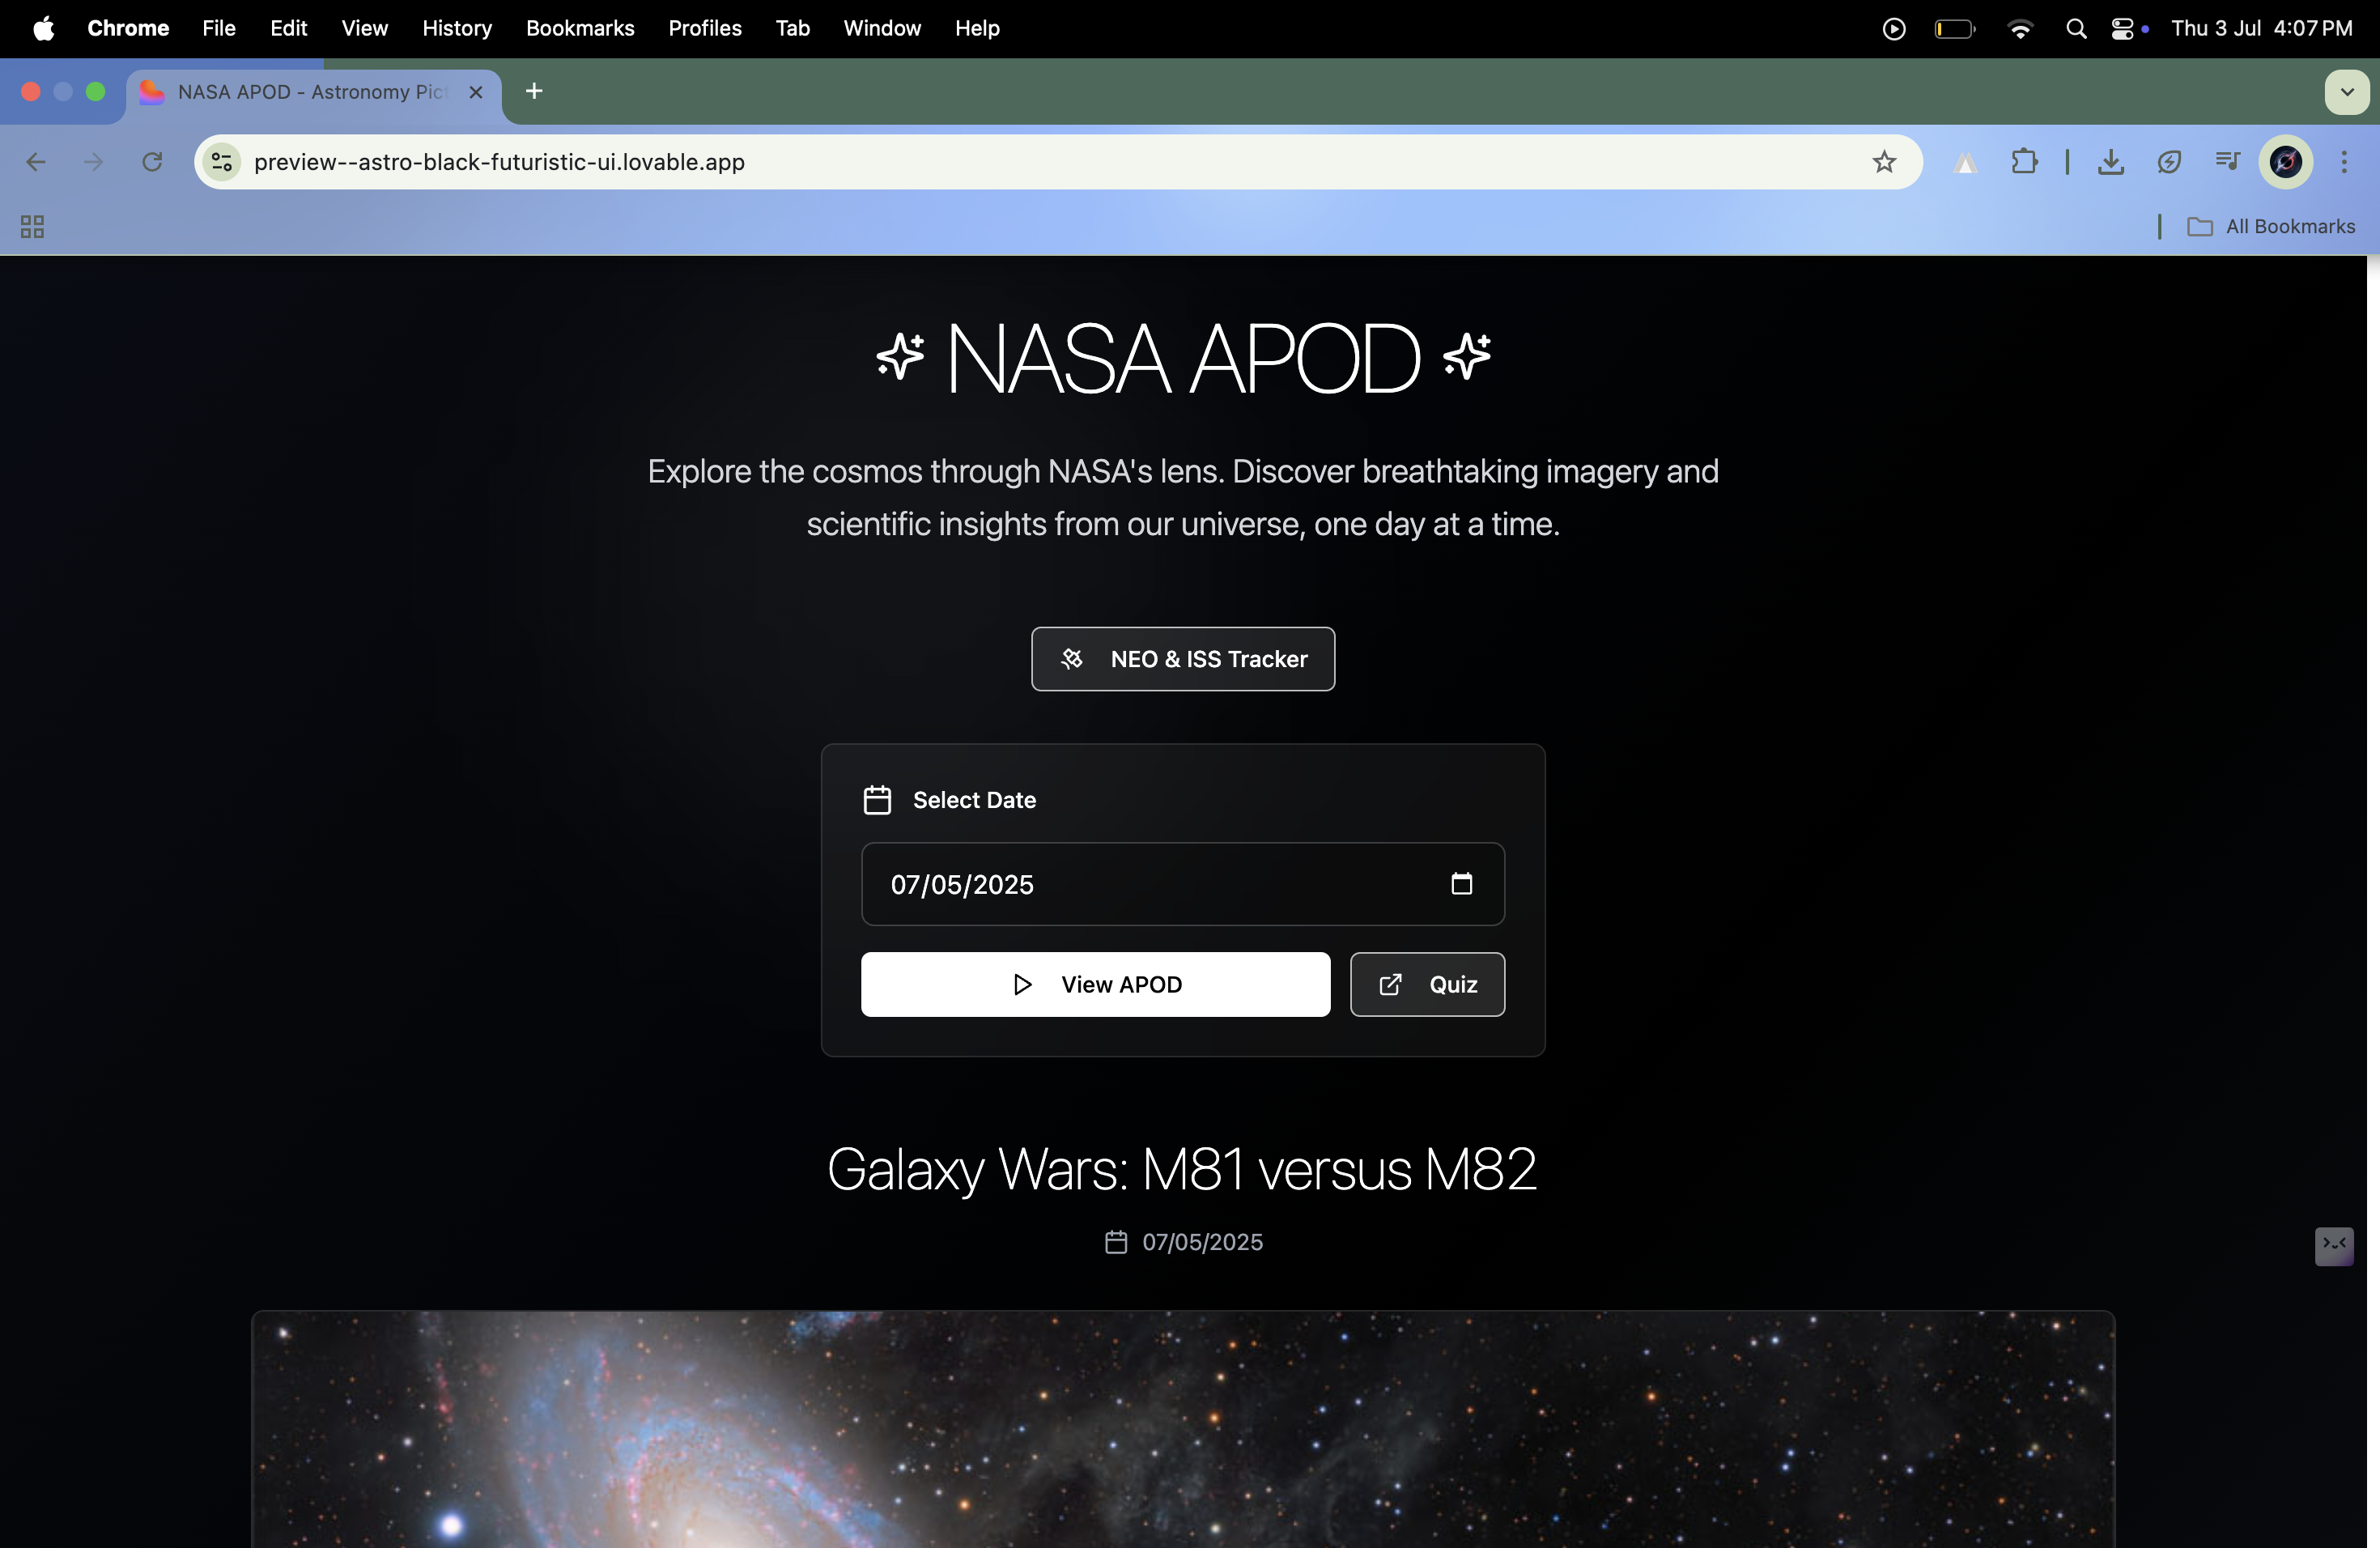Reload the page

(152, 162)
